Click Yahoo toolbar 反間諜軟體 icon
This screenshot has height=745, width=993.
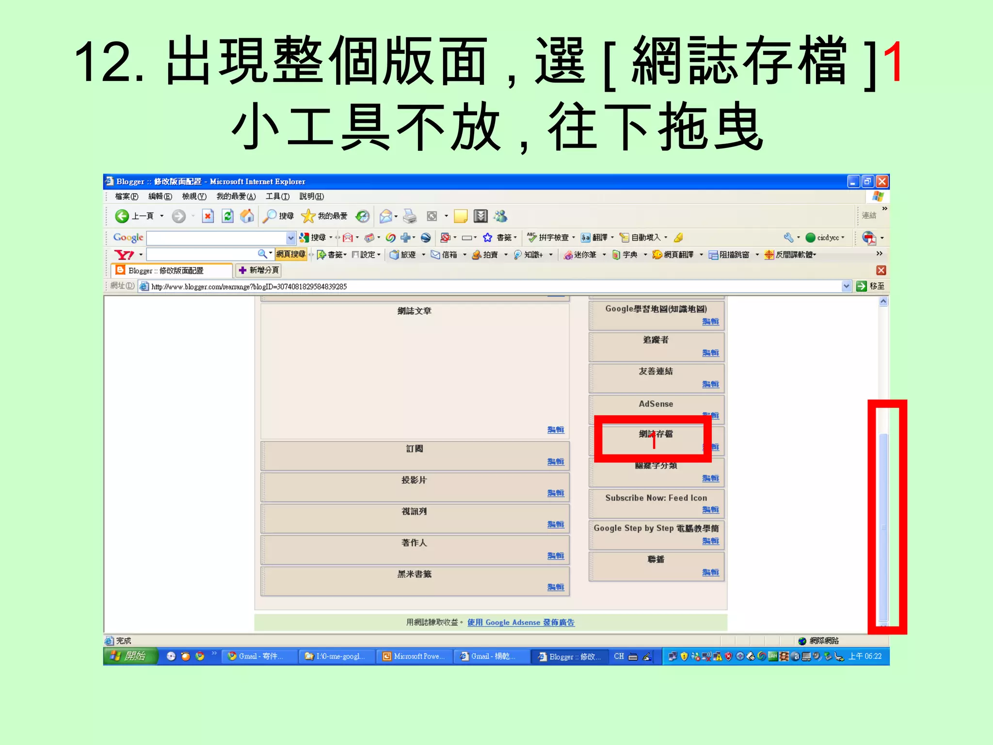pyautogui.click(x=769, y=255)
